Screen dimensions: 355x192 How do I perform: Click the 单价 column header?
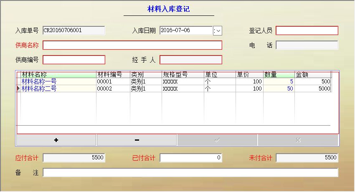pos(249,74)
